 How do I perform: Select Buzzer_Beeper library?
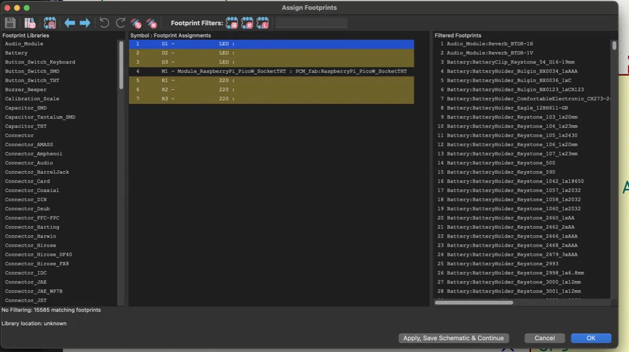click(x=26, y=90)
